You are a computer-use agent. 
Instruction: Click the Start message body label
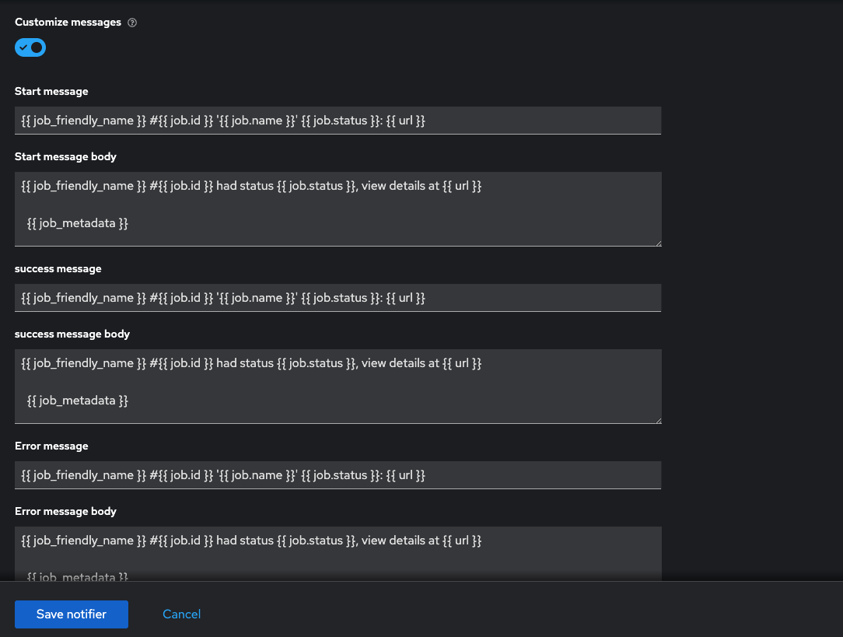[x=65, y=156]
